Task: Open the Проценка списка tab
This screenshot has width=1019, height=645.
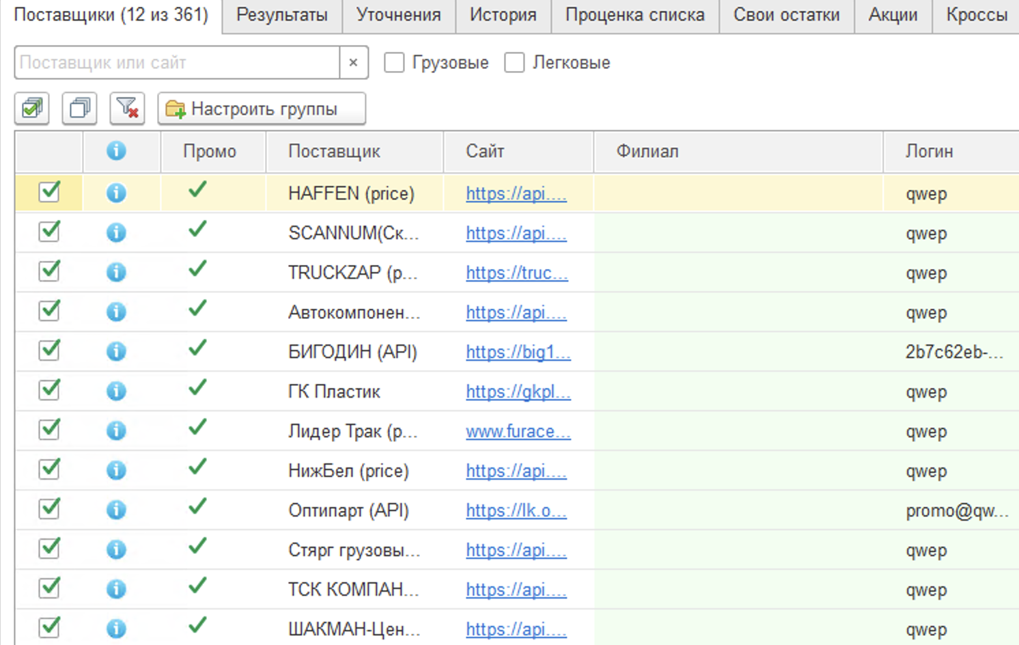Action: [x=635, y=15]
